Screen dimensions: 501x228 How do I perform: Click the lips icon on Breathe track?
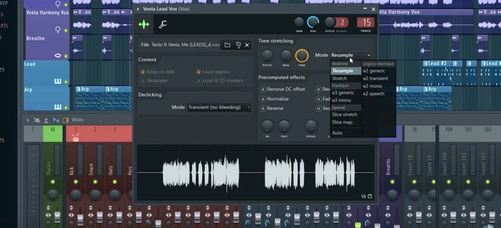click(58, 55)
